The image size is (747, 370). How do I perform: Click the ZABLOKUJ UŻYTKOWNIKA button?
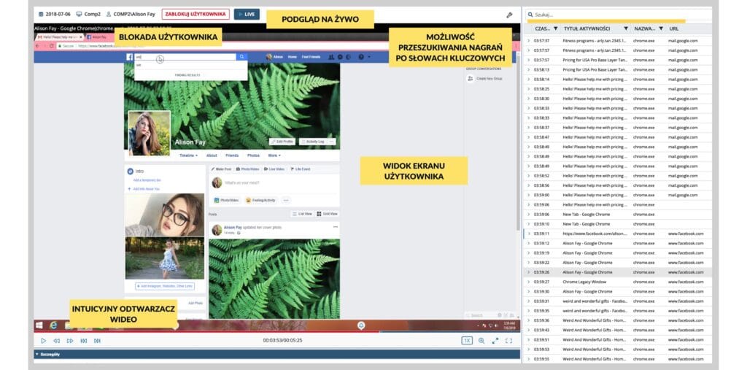[x=196, y=14]
